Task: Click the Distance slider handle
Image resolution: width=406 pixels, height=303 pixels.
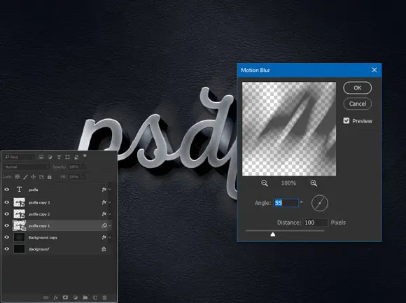Action: pyautogui.click(x=273, y=234)
